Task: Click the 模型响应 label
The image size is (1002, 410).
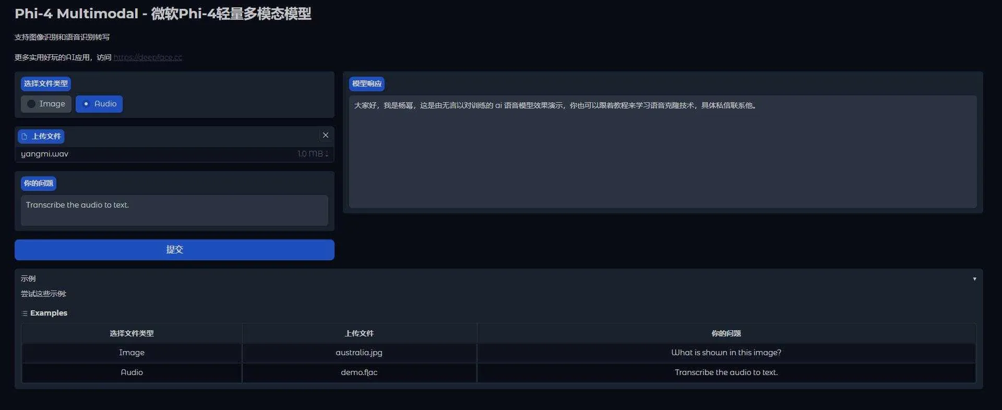Action: pos(367,83)
